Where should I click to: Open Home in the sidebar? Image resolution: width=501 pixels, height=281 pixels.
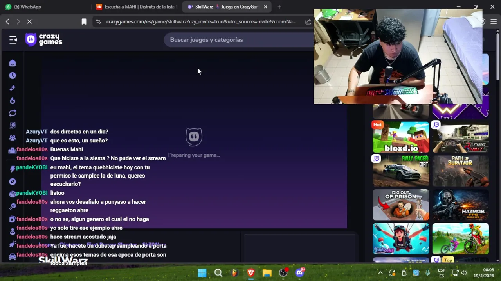click(13, 63)
